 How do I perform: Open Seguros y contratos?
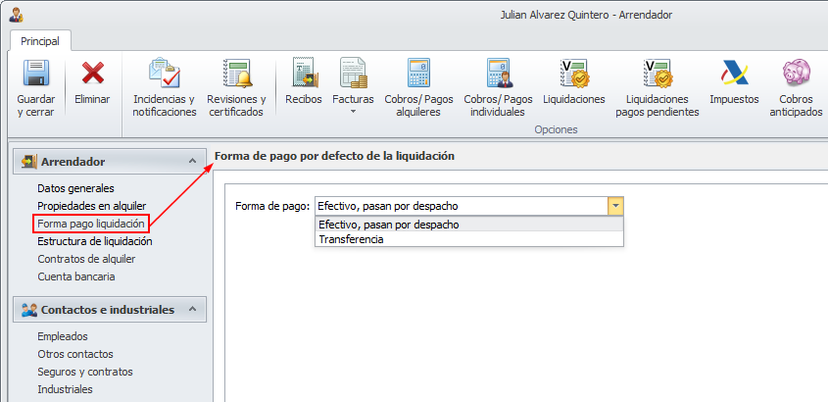[85, 372]
